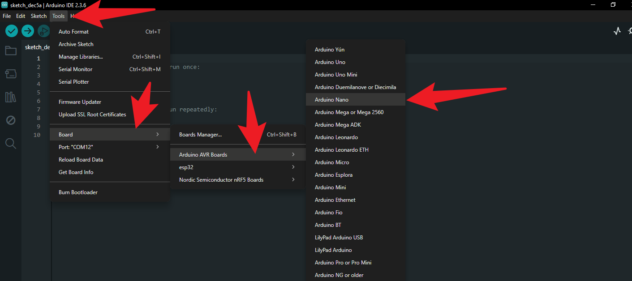Restore the Arduino IDE window size

pos(613,5)
